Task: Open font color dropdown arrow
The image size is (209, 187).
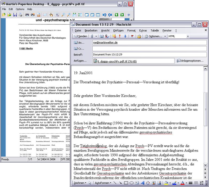Action: [186, 183]
